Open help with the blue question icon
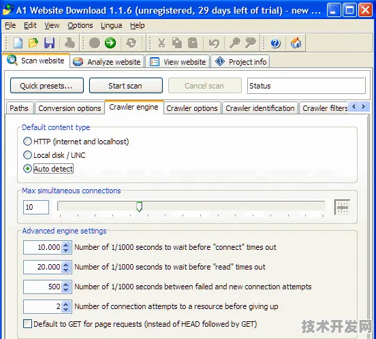 (275, 43)
